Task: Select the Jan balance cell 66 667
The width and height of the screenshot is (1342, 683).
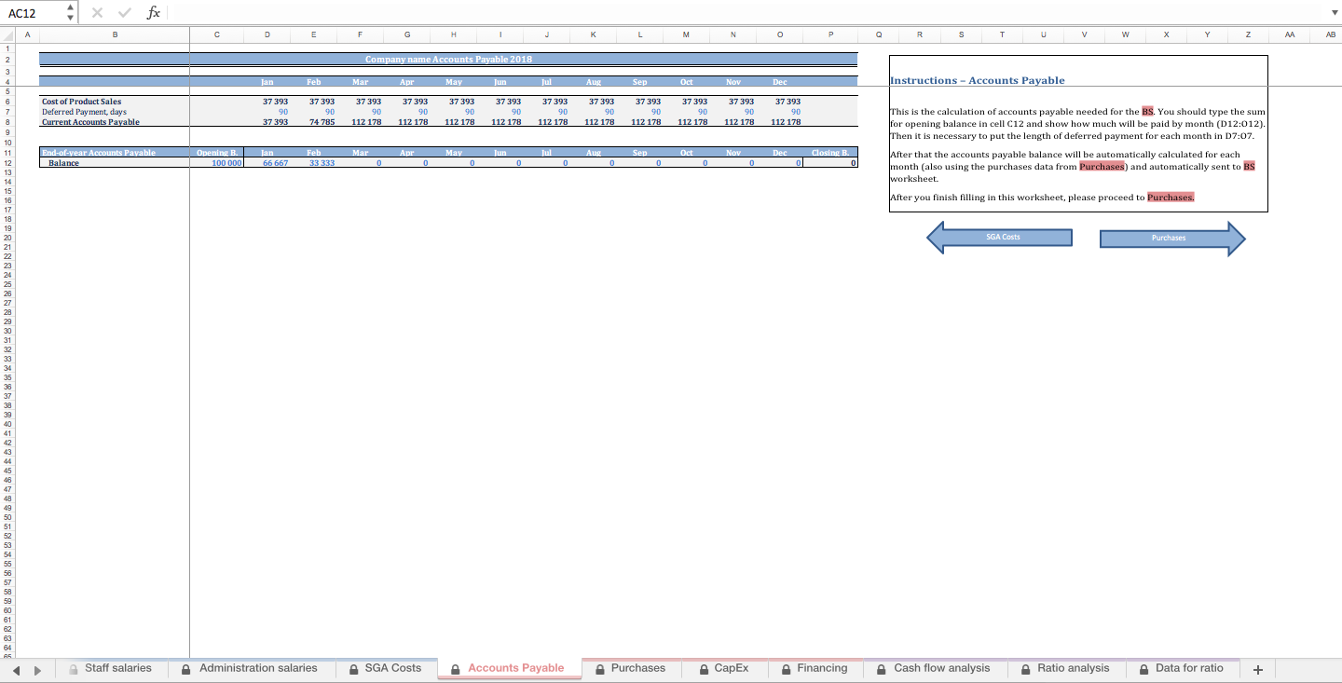Action: [x=267, y=163]
